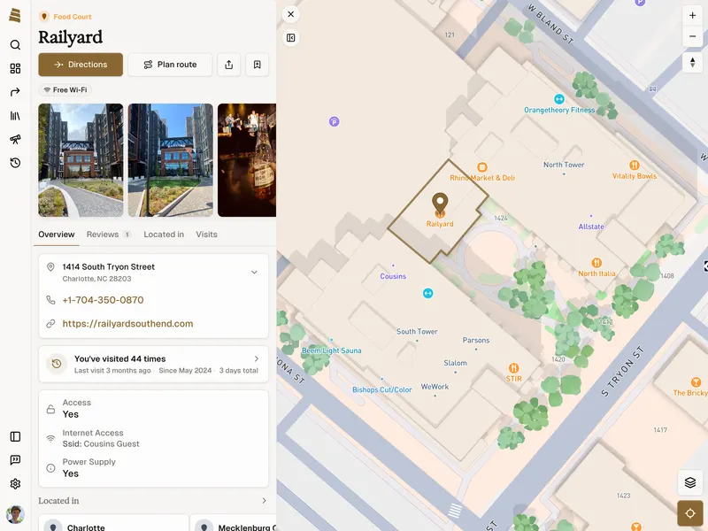Screen dimensions: 708x531
Task: Click the purple parking icon on map
Action: (x=335, y=121)
